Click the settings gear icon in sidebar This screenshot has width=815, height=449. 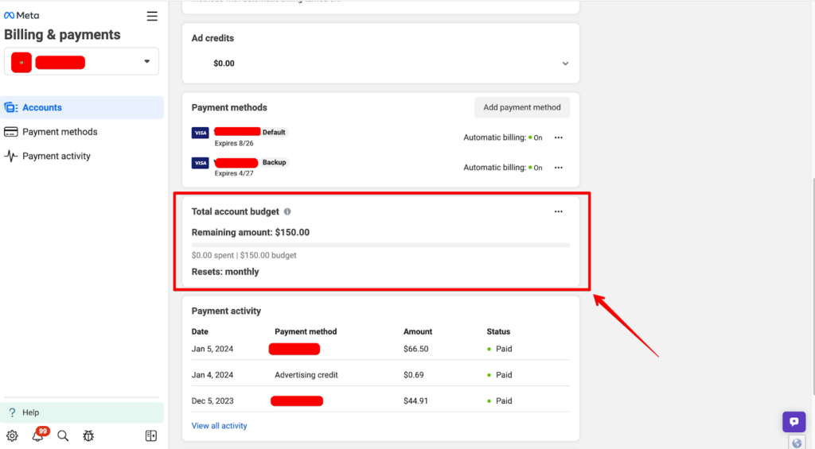coord(12,435)
